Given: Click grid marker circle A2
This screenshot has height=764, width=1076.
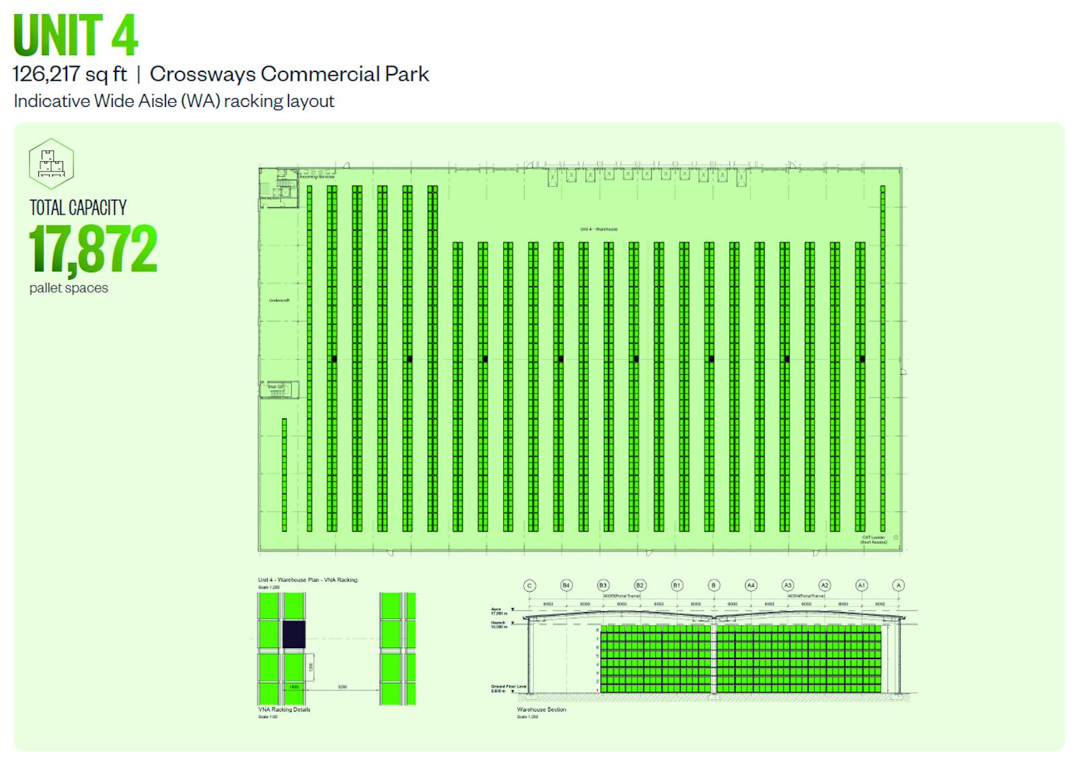Looking at the screenshot, I should pyautogui.click(x=824, y=586).
